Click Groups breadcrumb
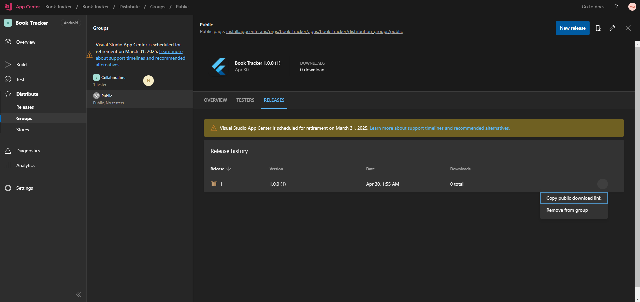The height and width of the screenshot is (302, 640). pyautogui.click(x=157, y=7)
